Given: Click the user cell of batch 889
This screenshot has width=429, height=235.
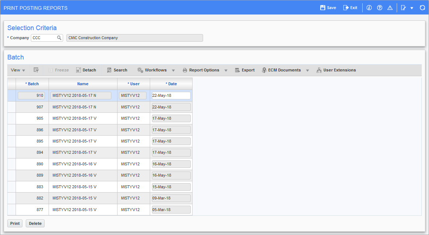Looking at the screenshot, I should (133, 175).
